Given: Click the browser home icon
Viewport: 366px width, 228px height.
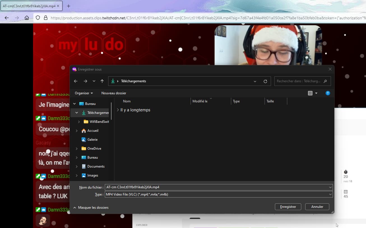Looking at the screenshot, I should [x=27, y=18].
